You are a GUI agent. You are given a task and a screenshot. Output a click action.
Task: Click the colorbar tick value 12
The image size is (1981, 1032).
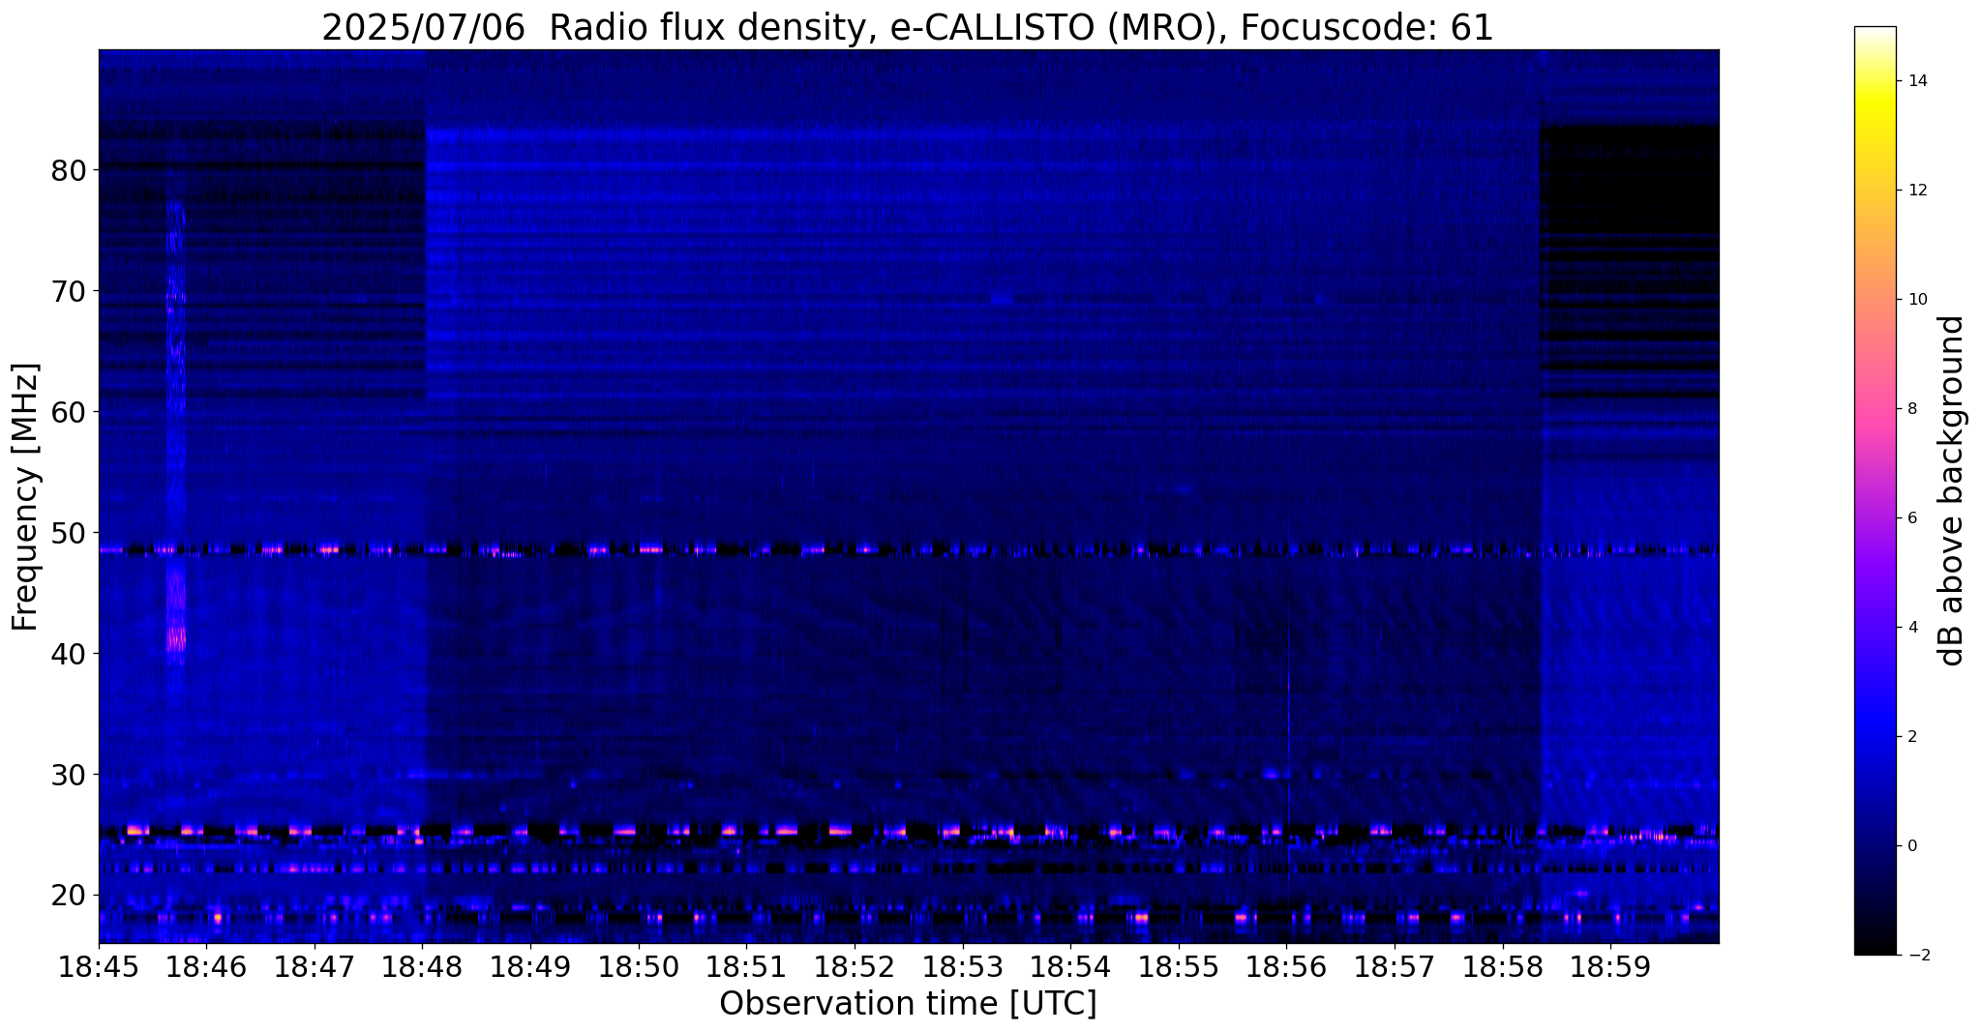pos(1917,191)
